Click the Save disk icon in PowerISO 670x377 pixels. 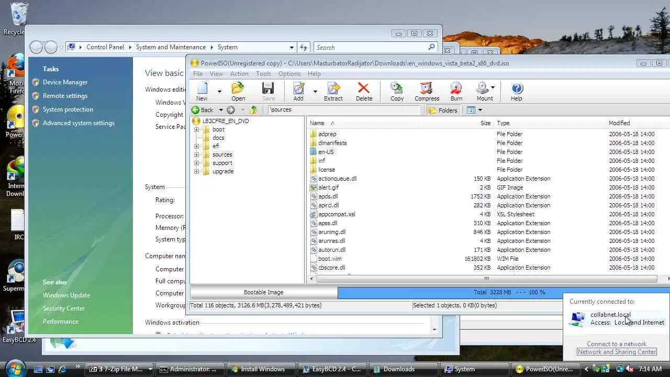pyautogui.click(x=268, y=88)
